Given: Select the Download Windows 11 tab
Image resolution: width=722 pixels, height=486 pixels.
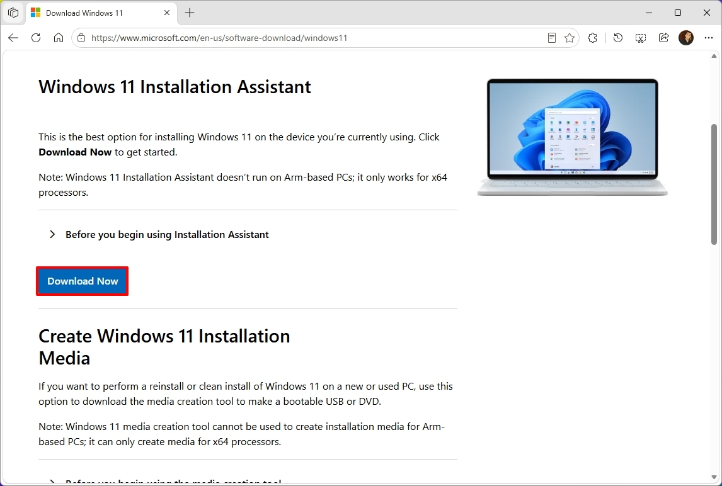Looking at the screenshot, I should coord(101,13).
